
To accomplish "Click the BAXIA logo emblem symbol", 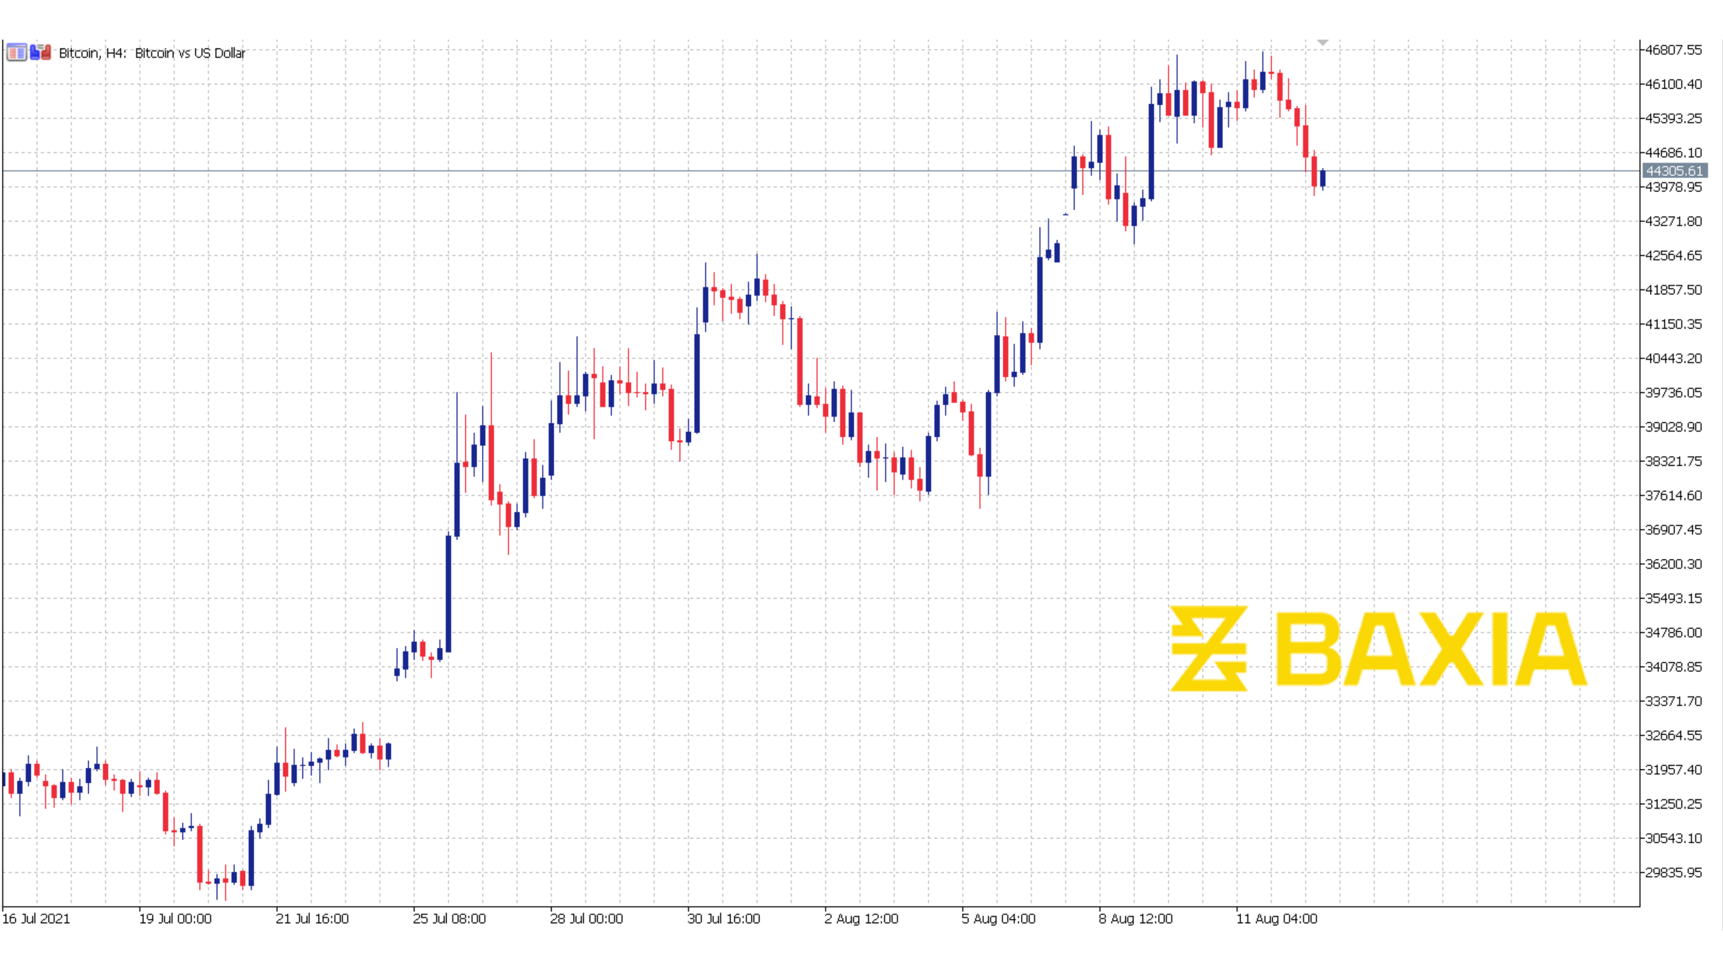I will click(x=1209, y=648).
